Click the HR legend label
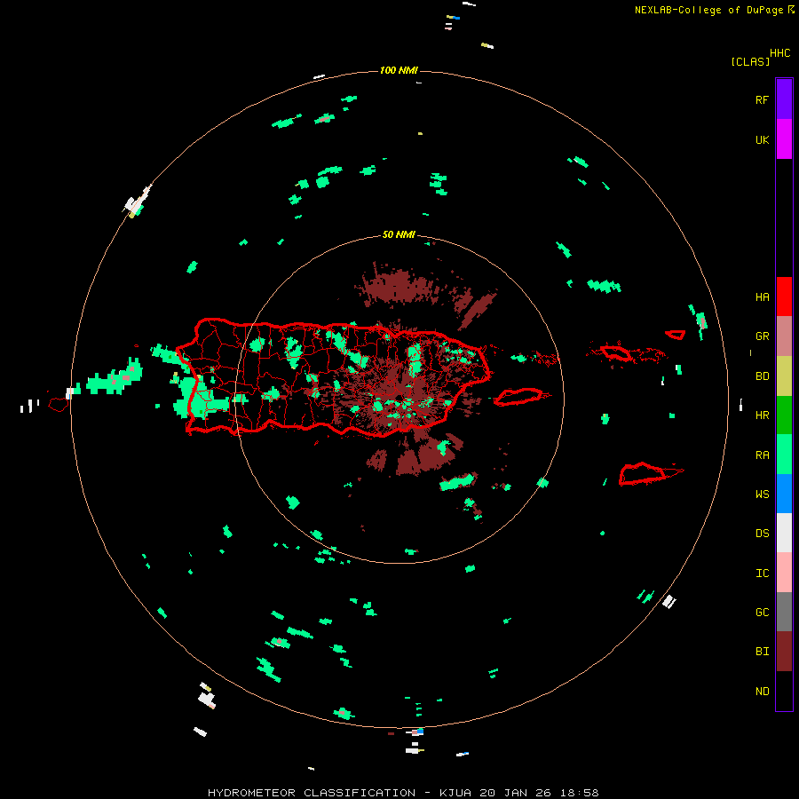The height and width of the screenshot is (799, 799). [762, 415]
